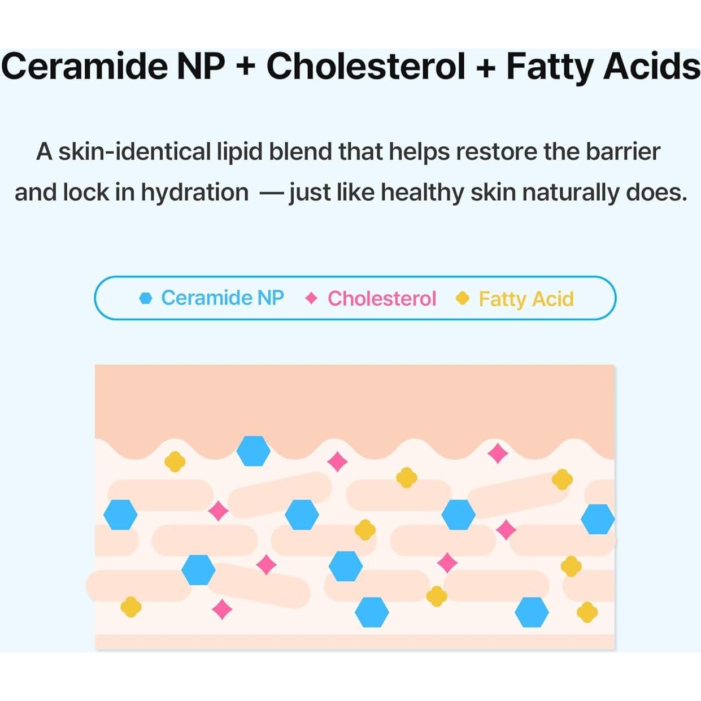
Task: Click the "just like healthy skin naturally does" text
Action: 488,193
